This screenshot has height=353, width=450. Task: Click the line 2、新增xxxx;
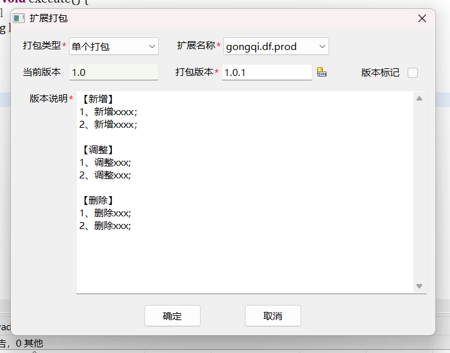point(108,125)
